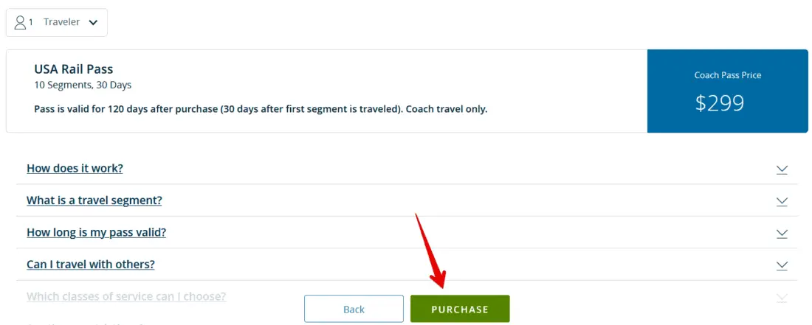
Task: Select "Can I travel with others?" question
Action: 90,265
